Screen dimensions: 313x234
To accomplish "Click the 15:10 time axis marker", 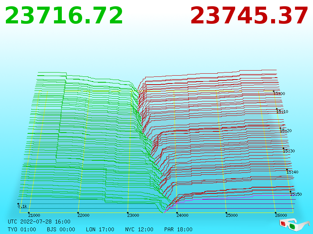I will [282, 112].
